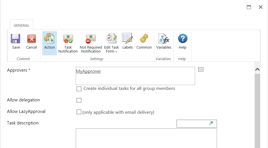Click inside the Task description text area
The height and width of the screenshot is (148, 268).
[146, 138]
